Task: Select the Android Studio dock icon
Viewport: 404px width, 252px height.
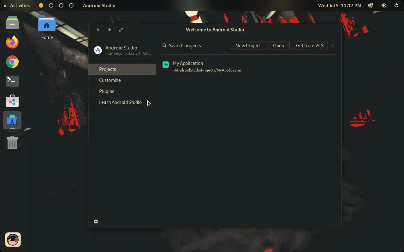Action: (12, 120)
